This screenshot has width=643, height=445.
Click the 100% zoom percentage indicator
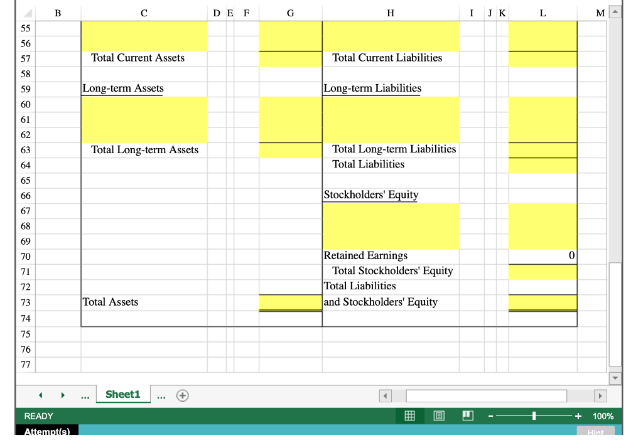[602, 416]
